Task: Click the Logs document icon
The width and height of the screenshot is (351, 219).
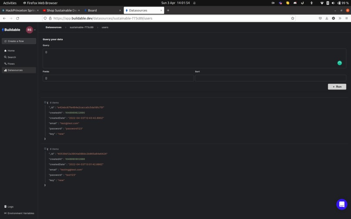Action: (x=5, y=206)
